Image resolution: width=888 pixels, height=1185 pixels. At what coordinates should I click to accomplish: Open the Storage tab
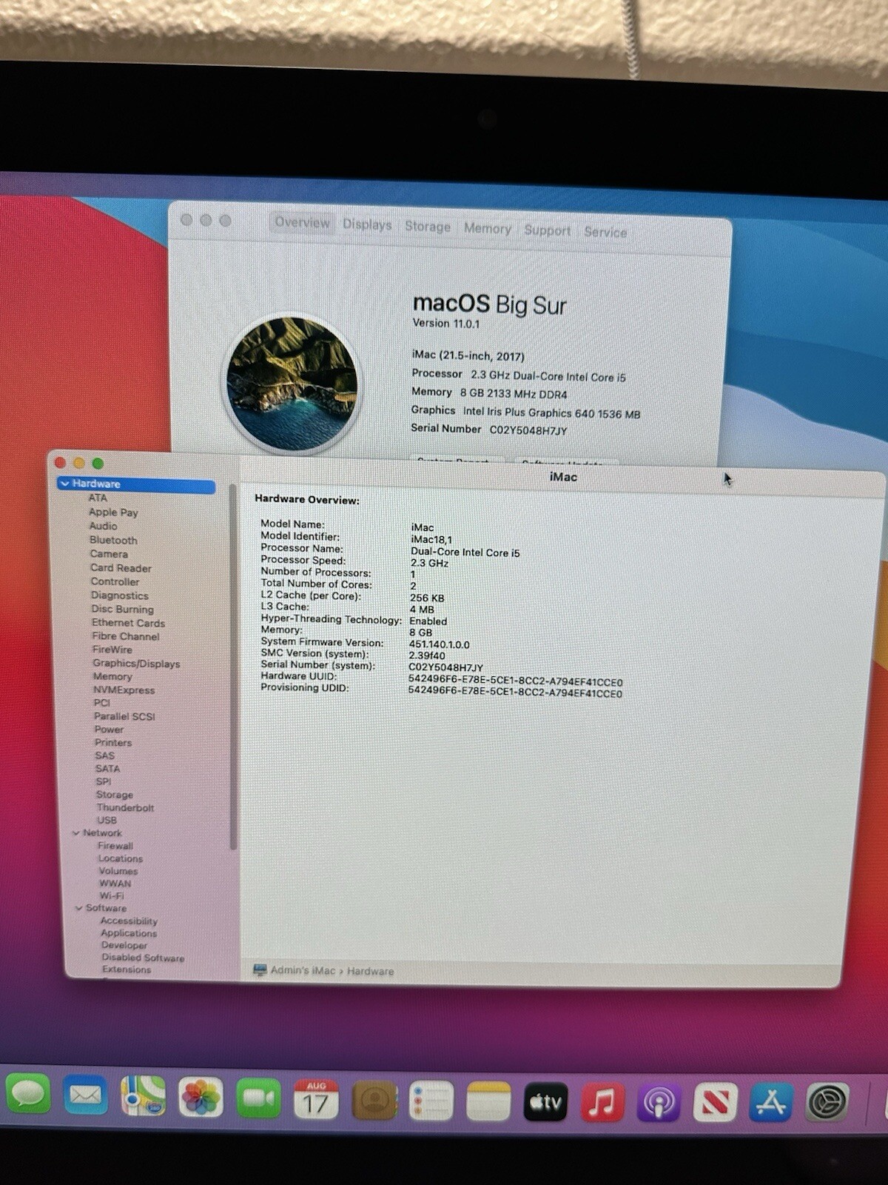(428, 227)
